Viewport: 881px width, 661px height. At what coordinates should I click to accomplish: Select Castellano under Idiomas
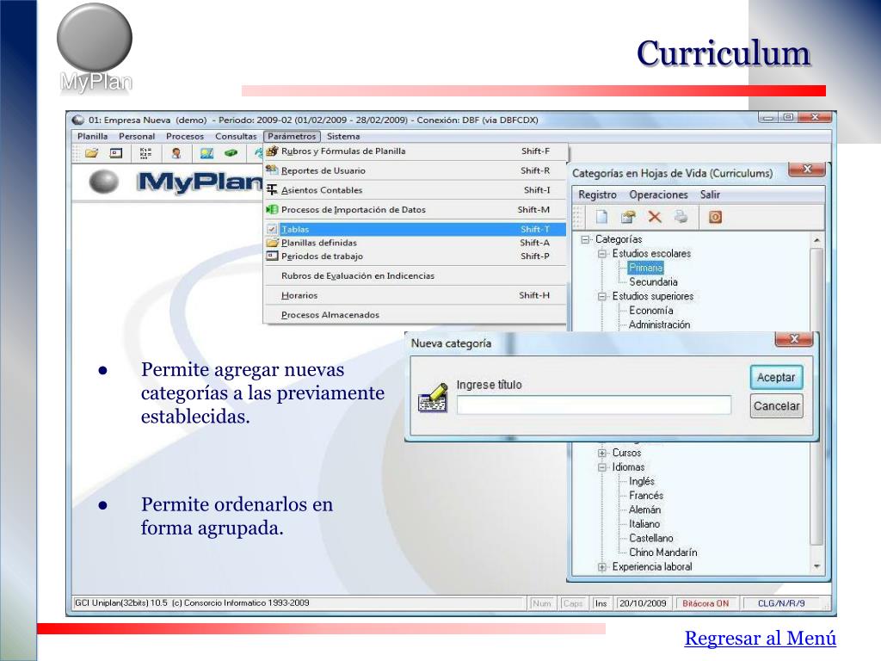650,539
